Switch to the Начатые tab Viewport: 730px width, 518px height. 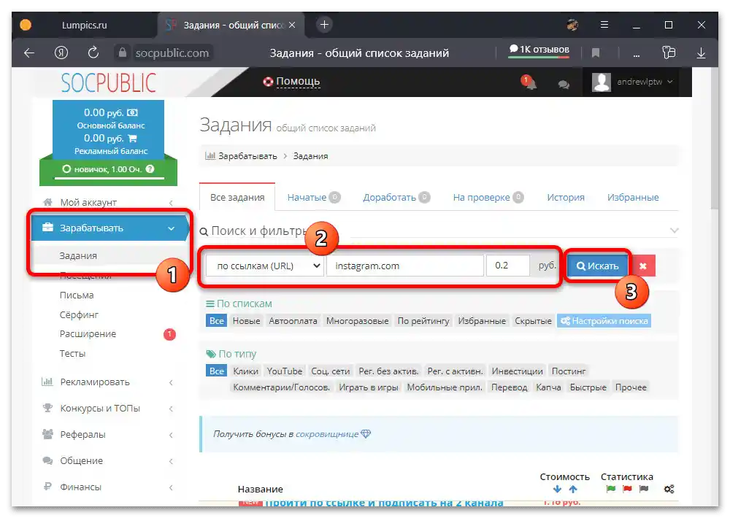point(314,197)
